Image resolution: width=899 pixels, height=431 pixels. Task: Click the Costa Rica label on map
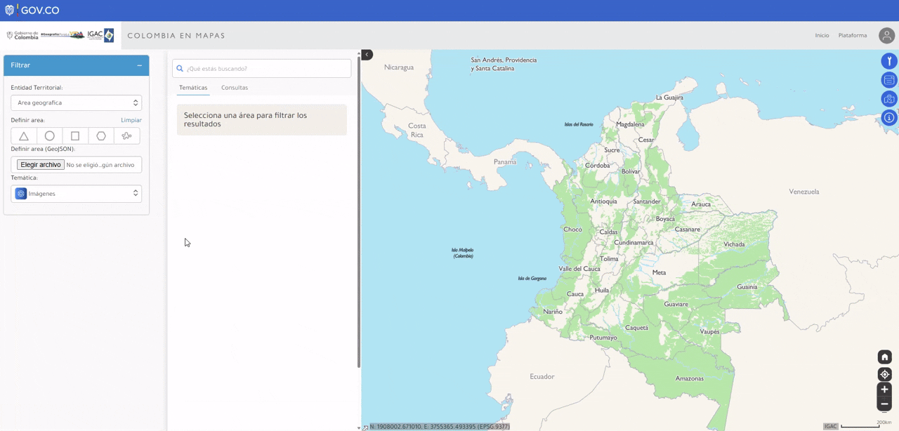click(x=417, y=130)
